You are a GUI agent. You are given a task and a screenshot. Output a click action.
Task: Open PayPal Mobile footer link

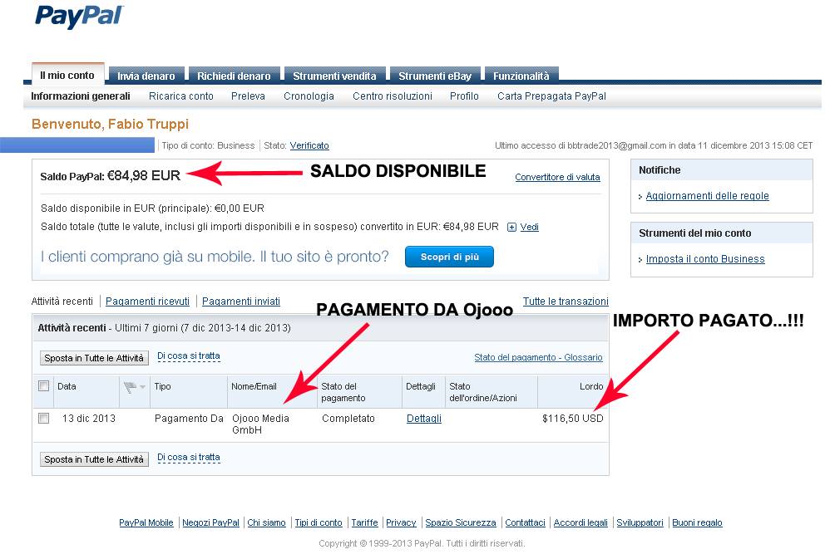pyautogui.click(x=146, y=522)
